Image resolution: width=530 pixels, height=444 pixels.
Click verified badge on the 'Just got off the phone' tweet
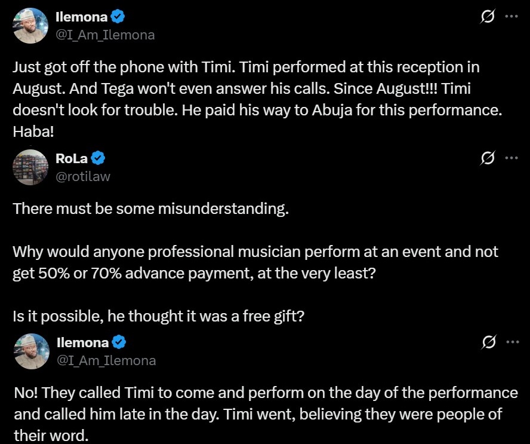click(117, 17)
